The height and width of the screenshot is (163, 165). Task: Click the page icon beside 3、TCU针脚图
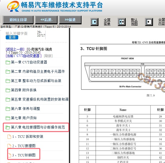point(9,155)
